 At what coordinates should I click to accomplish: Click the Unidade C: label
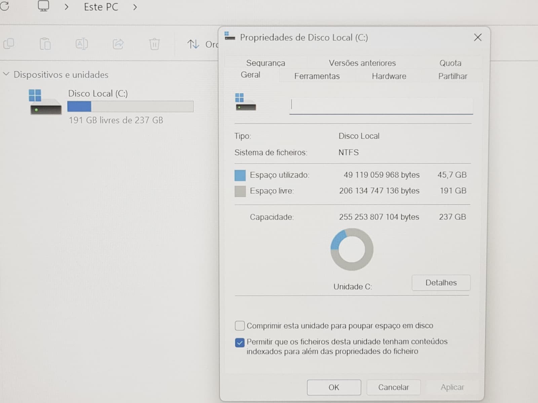(x=352, y=286)
